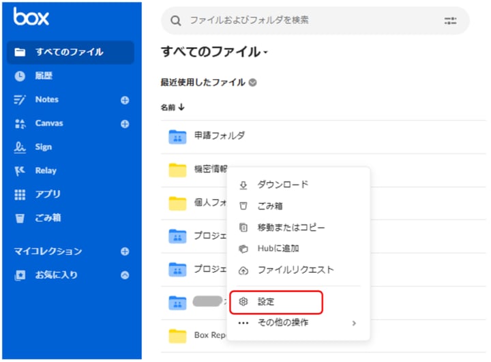Open Relay from the sidebar
The image size is (491, 362).
[46, 171]
